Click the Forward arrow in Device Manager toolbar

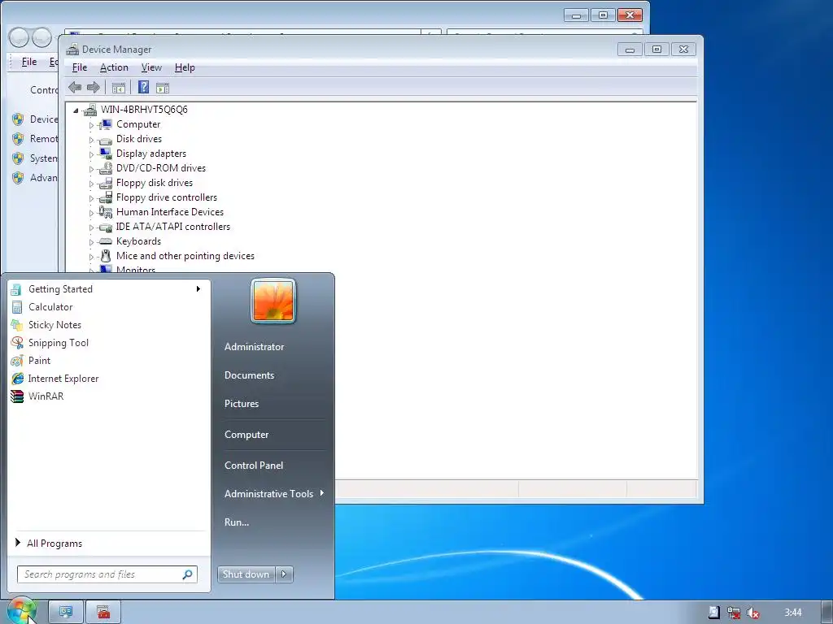93,88
